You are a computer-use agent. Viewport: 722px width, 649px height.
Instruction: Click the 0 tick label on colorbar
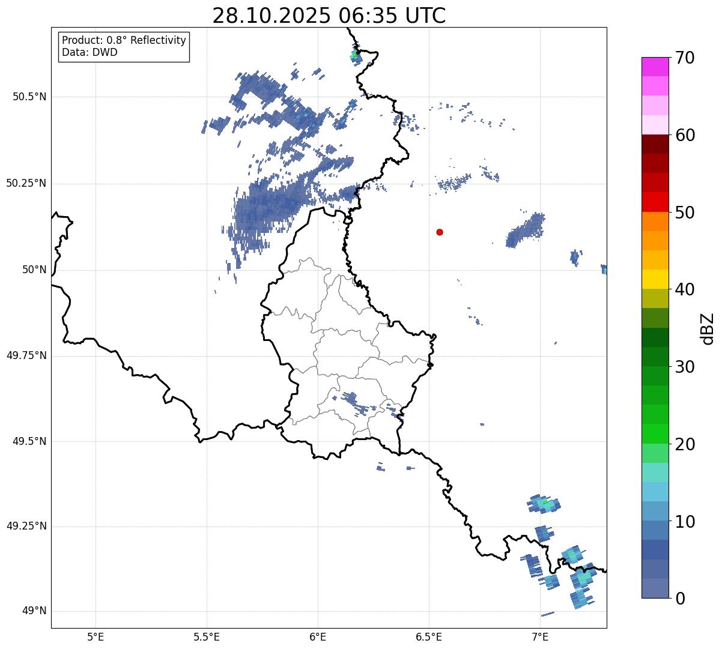tap(680, 599)
